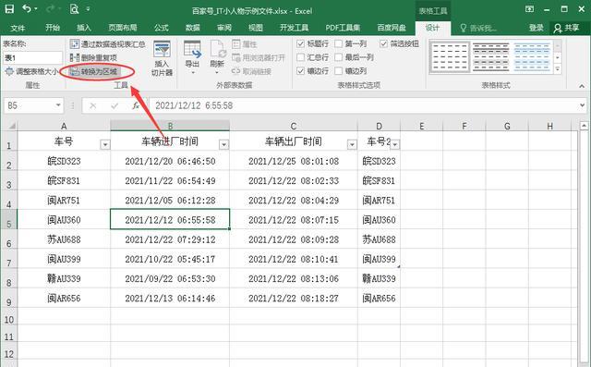Toggle 镶边列 banded columns checkbox
This screenshot has width=591, height=367.
(339, 71)
